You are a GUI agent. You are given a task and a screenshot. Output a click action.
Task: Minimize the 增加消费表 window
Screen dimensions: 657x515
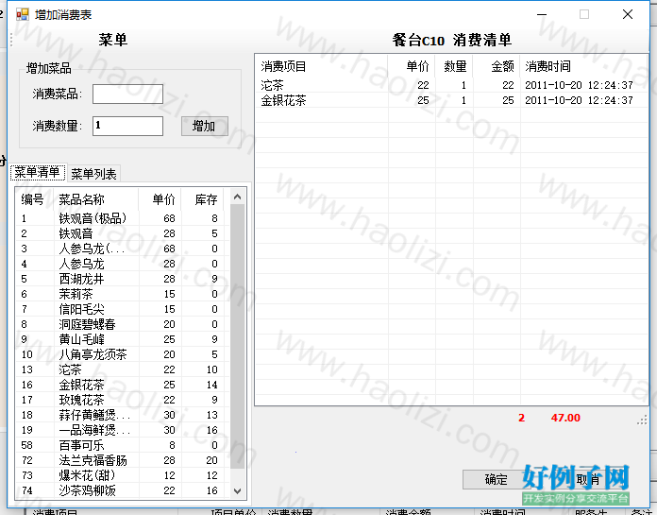[x=542, y=14]
